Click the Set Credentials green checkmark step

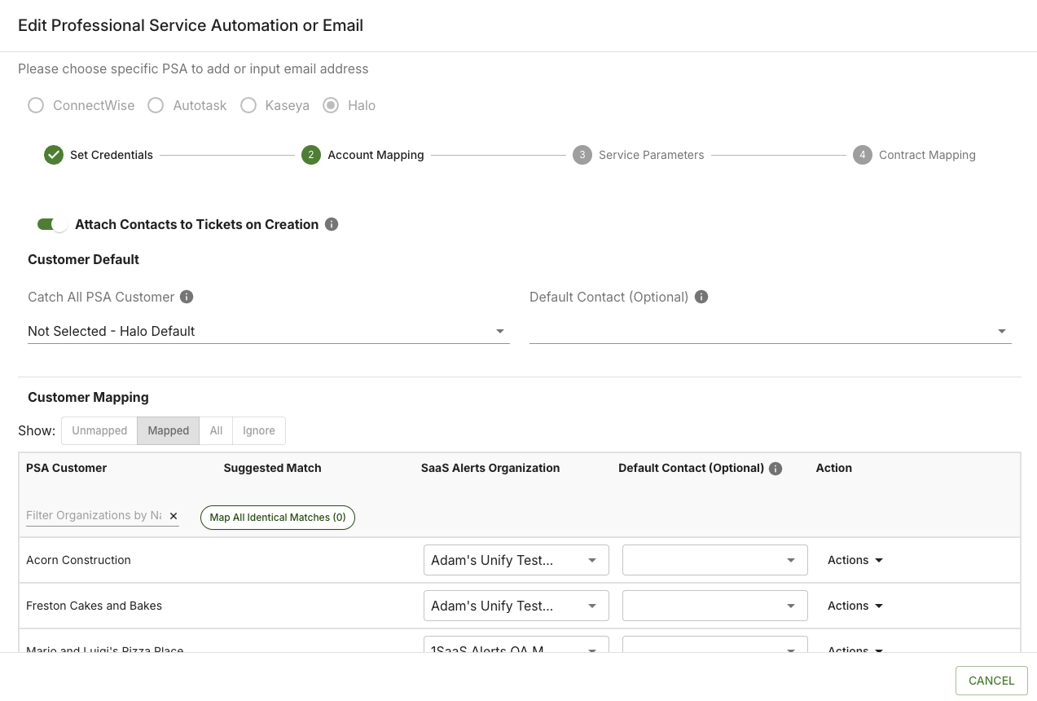tap(54, 155)
